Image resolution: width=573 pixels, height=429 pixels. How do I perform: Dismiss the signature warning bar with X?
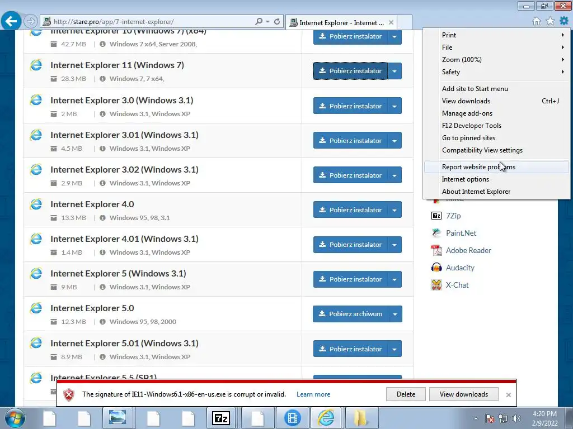(x=508, y=395)
